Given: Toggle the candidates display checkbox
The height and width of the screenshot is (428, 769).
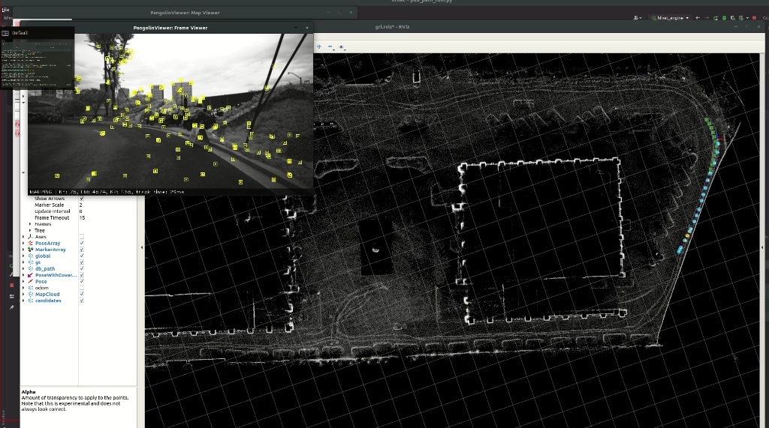Looking at the screenshot, I should 81,301.
